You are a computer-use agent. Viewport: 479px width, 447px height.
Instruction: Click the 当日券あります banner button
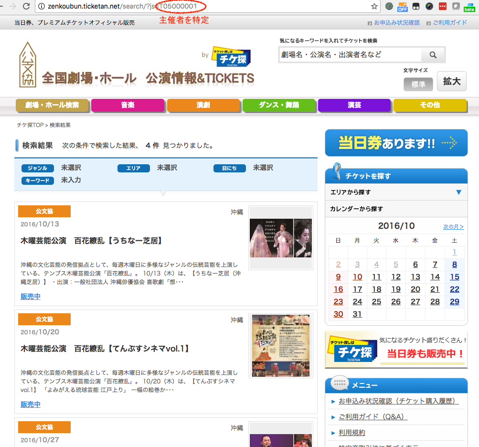396,143
